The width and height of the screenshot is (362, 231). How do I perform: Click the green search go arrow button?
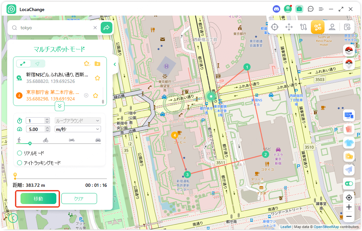point(107,28)
